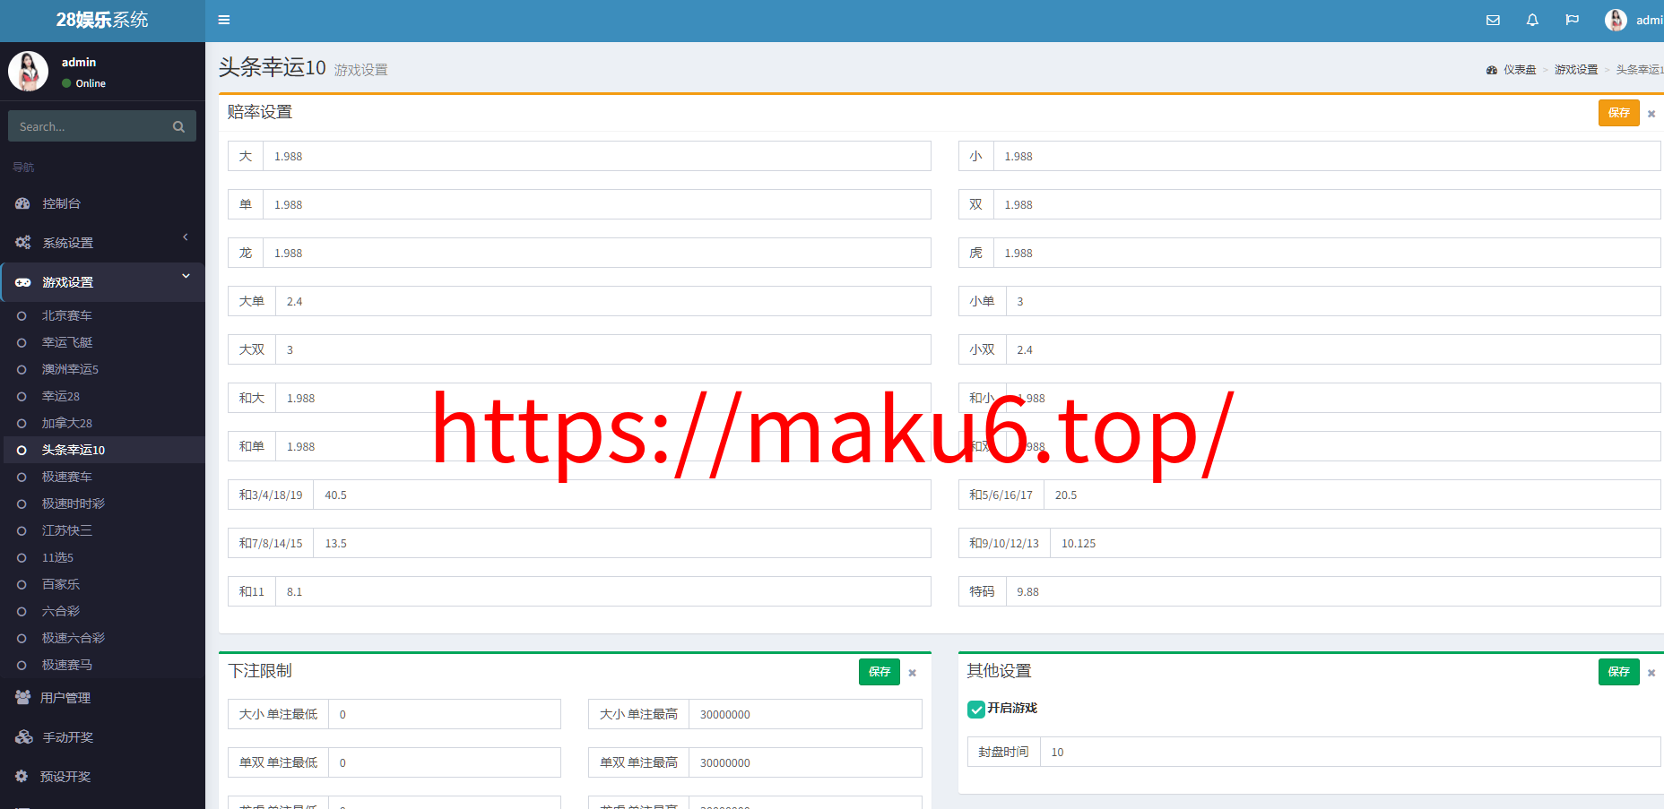Edit the 大 odds field
The width and height of the screenshot is (1664, 809).
tap(597, 156)
